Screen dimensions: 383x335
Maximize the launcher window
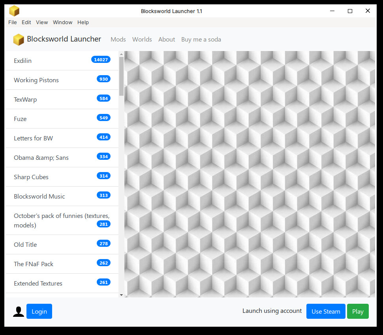coord(350,11)
